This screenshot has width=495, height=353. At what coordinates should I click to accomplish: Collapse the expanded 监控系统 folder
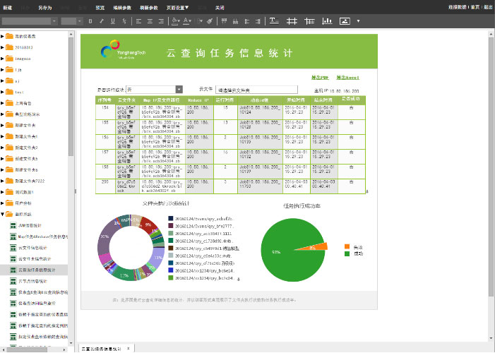point(3,215)
